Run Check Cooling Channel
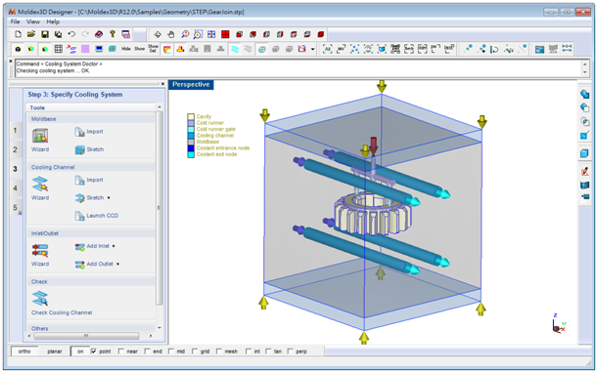 62,304
